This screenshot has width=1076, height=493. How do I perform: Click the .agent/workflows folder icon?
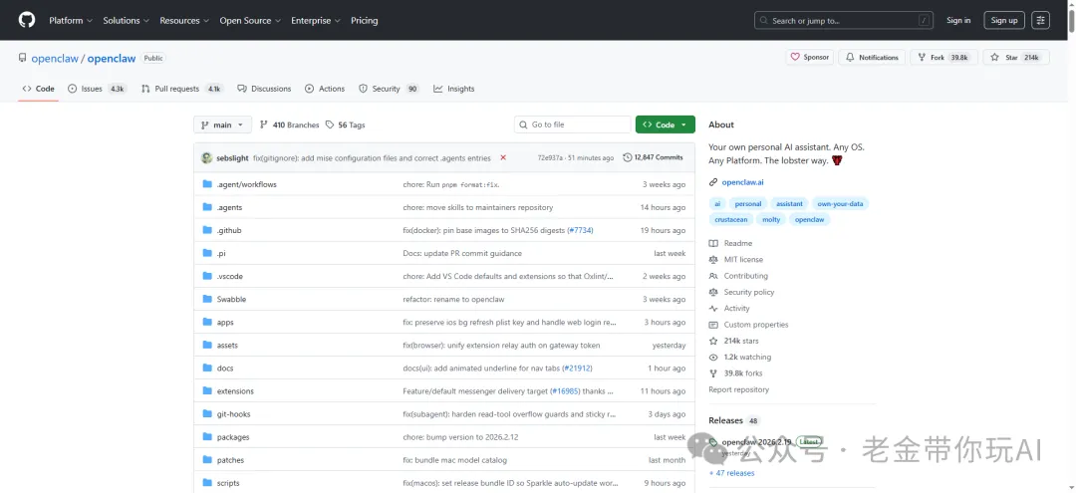point(207,184)
